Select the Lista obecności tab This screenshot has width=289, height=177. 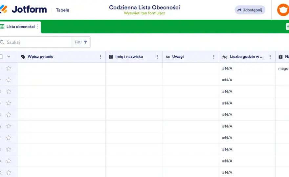[20, 27]
